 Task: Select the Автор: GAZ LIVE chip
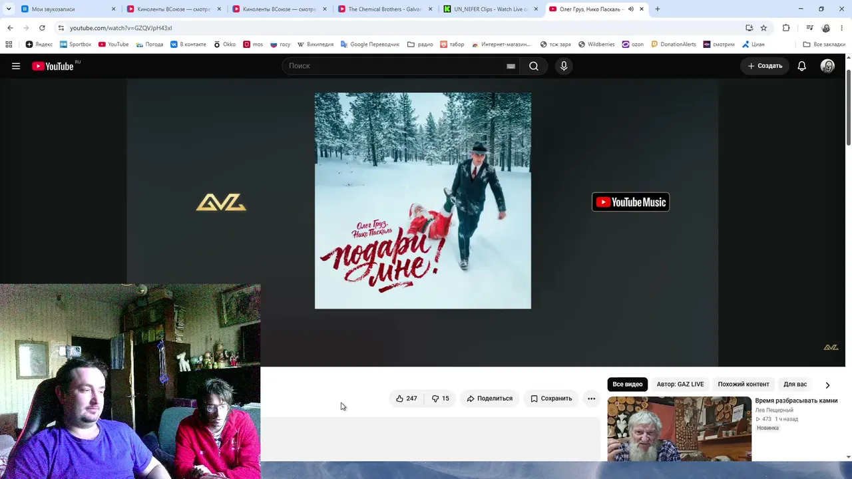(x=680, y=385)
